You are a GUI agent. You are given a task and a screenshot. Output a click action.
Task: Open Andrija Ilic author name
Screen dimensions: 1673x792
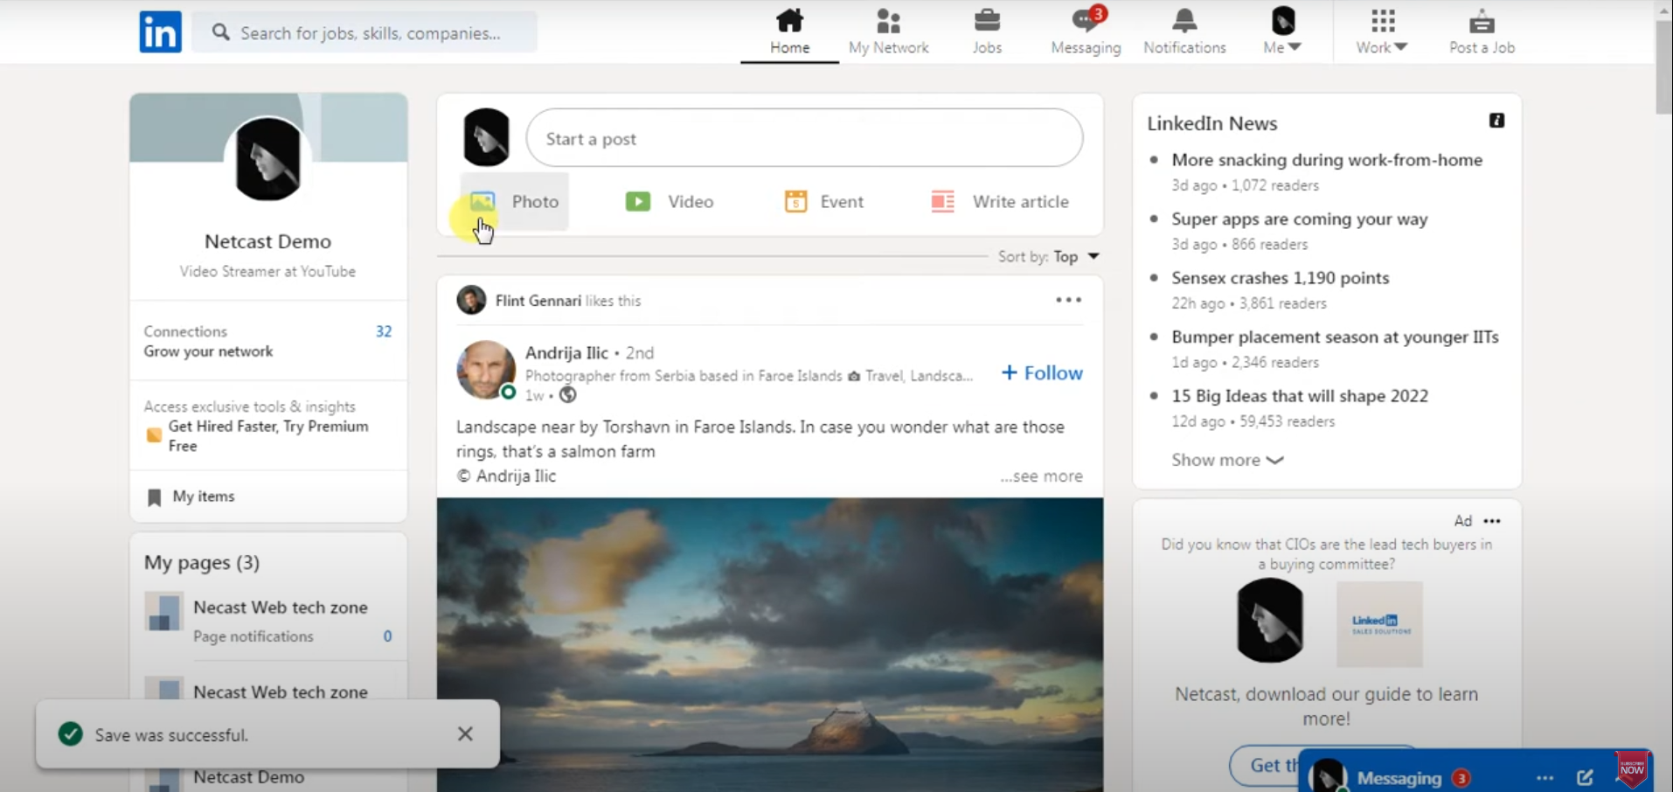click(x=566, y=352)
